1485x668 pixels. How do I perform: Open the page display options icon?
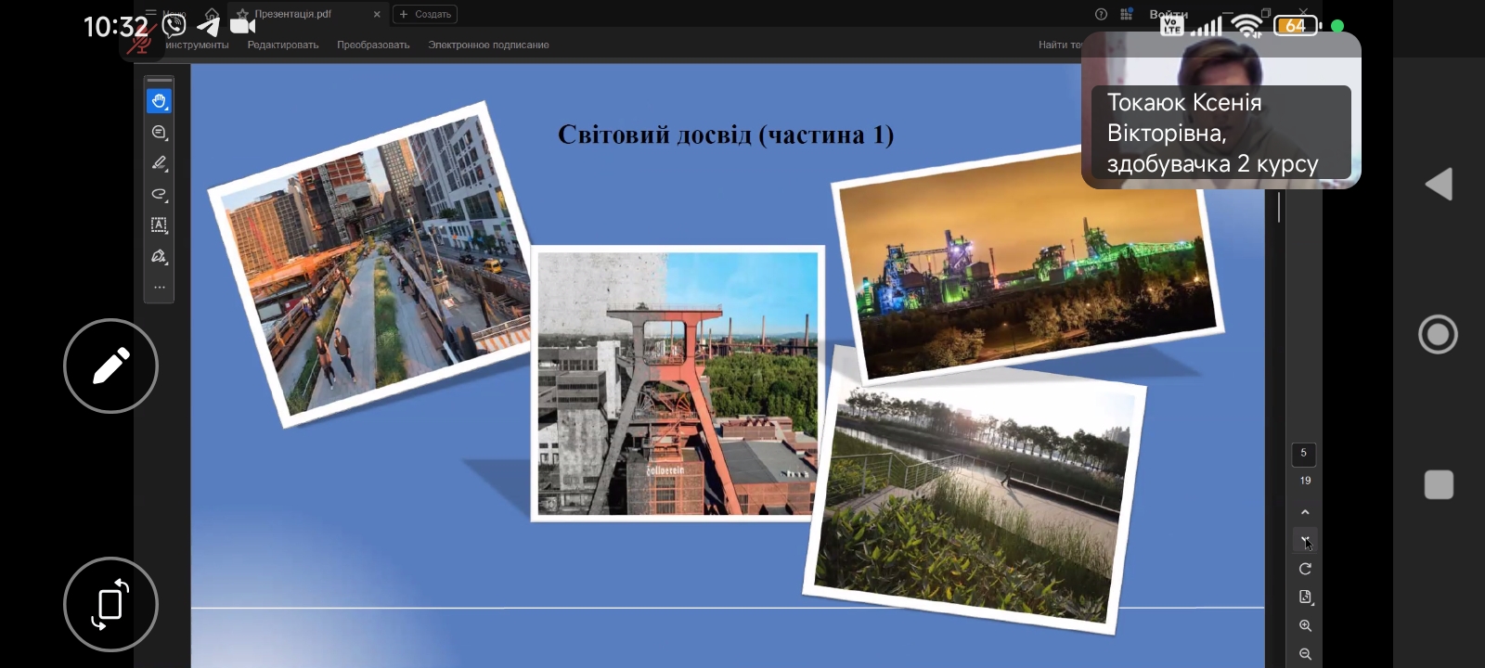[x=1305, y=597]
